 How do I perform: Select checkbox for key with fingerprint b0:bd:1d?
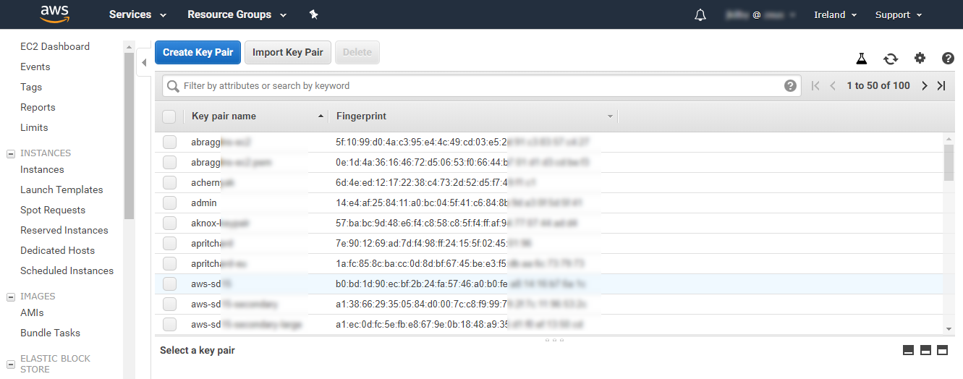pyautogui.click(x=169, y=284)
